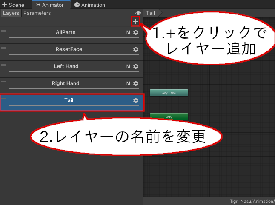Select the Entry node
275x205 pixels.
[x=169, y=117]
